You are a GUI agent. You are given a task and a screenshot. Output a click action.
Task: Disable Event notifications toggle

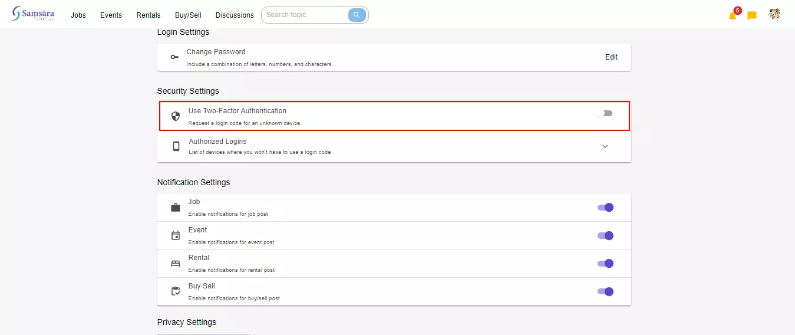pos(605,235)
